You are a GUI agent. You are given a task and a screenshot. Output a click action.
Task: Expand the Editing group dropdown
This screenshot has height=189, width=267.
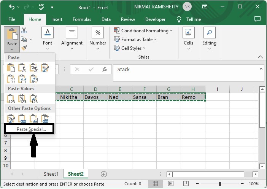click(210, 49)
